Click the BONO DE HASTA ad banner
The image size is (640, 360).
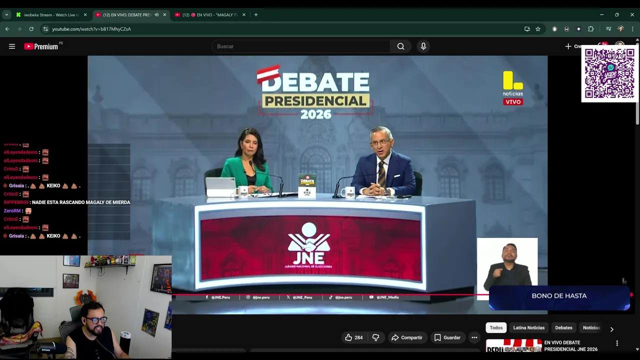point(559,297)
